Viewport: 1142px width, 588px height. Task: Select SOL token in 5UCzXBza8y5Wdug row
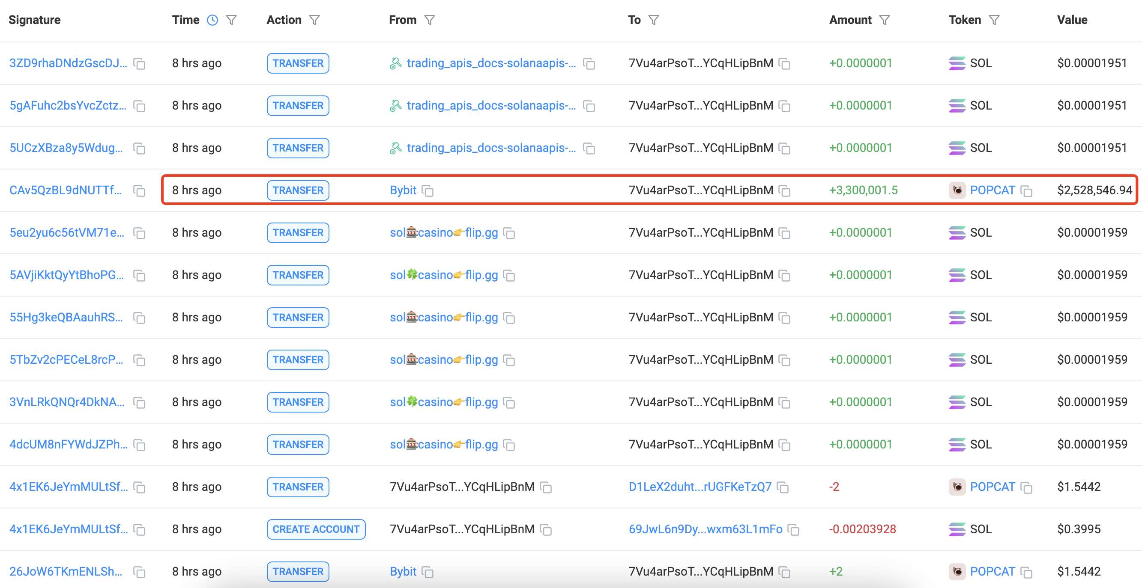click(981, 148)
